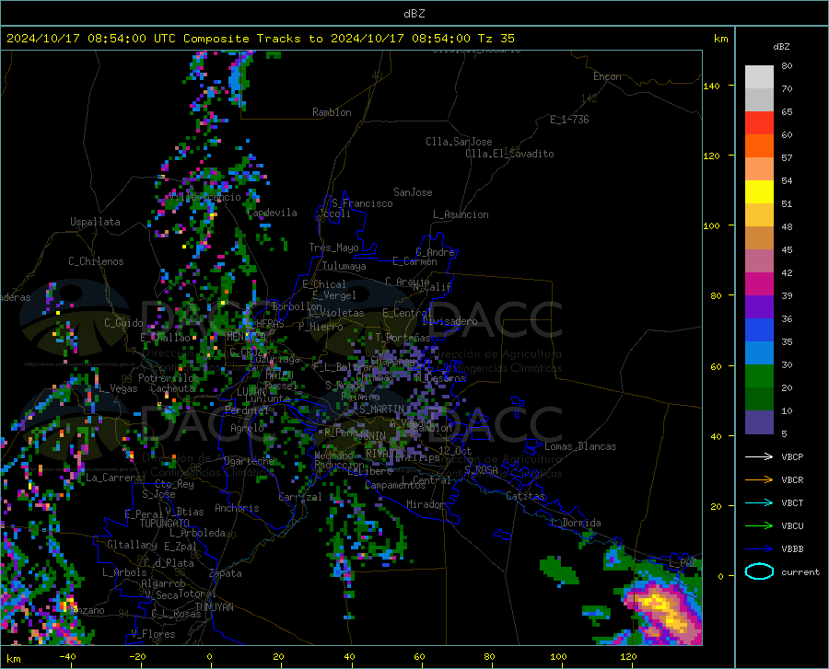829x669 pixels.
Task: Select the yellow 51-54 dBZ color block
Action: point(759,192)
